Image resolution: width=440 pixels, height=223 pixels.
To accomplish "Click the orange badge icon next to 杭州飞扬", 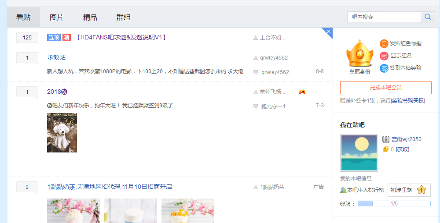I will pos(302,92).
